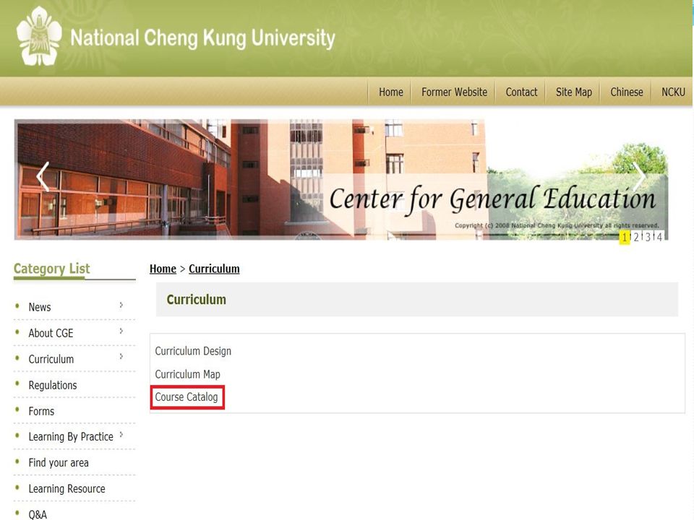
Task: Expand About CGE submenu chevron
Action: coord(121,331)
